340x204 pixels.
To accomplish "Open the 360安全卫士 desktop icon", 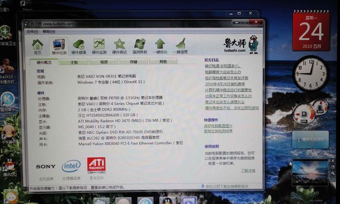I will [x=6, y=35].
